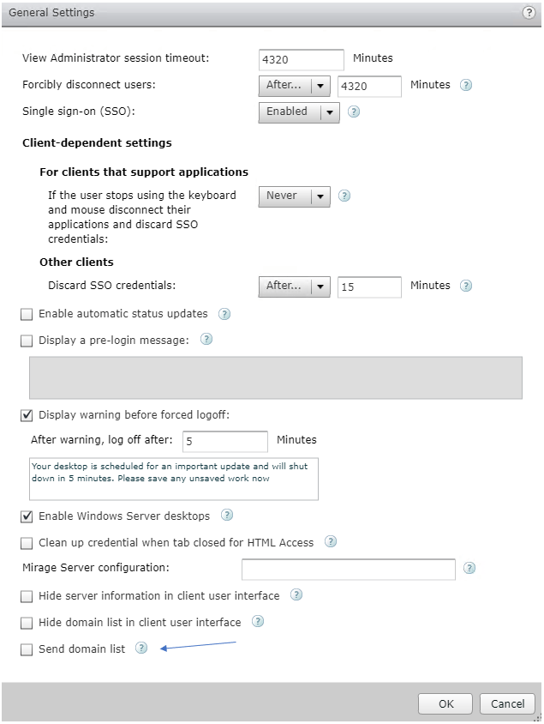Click the Cancel button

click(x=507, y=703)
